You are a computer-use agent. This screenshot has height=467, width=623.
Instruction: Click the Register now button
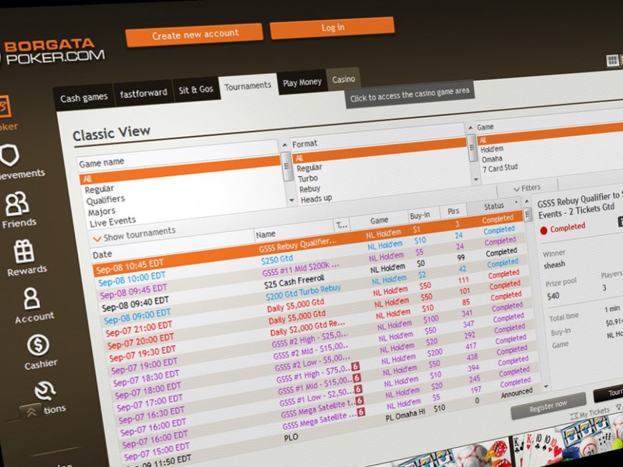548,406
